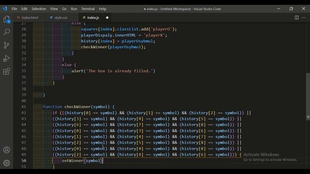Click the 'else' keyword on line 34
Viewport: 310px width, 174px height.
click(67, 65)
